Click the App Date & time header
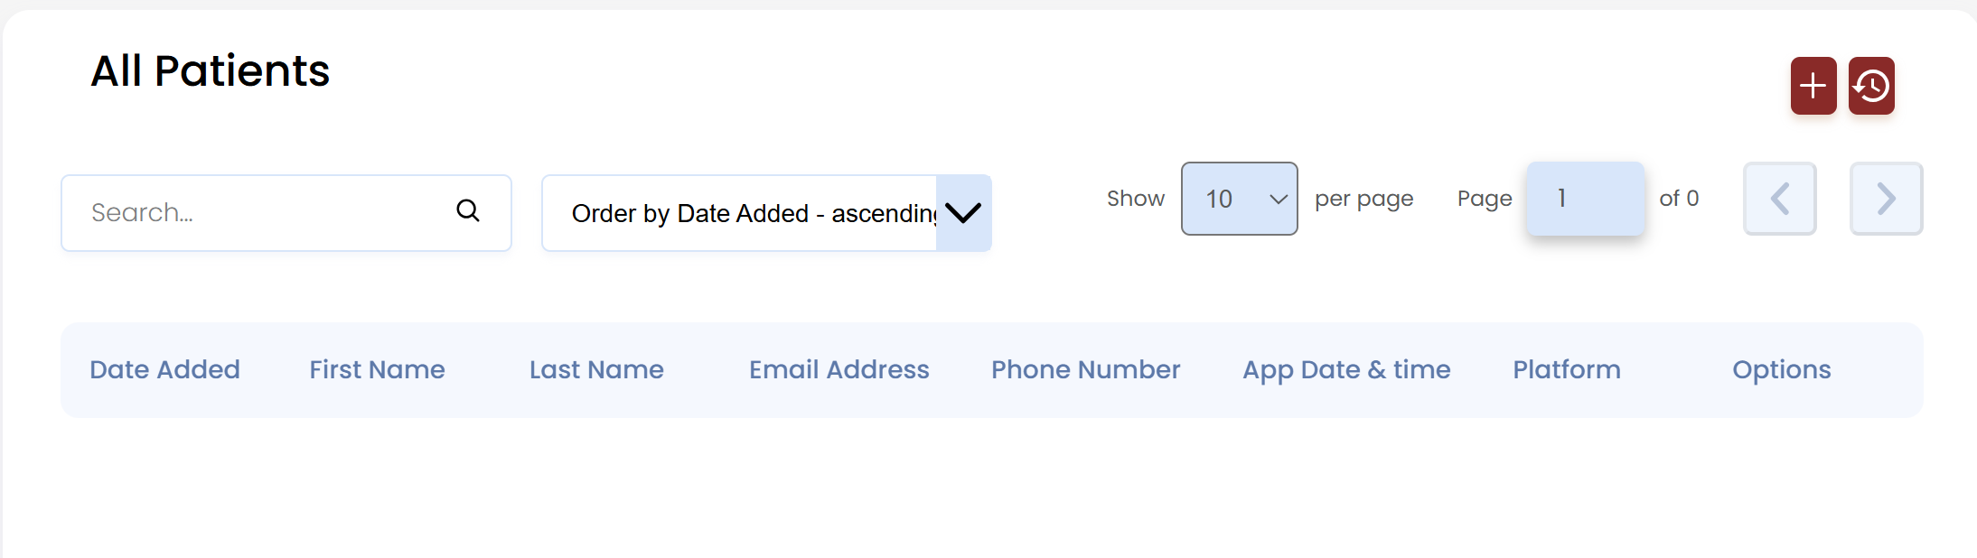This screenshot has width=1977, height=558. 1346,369
